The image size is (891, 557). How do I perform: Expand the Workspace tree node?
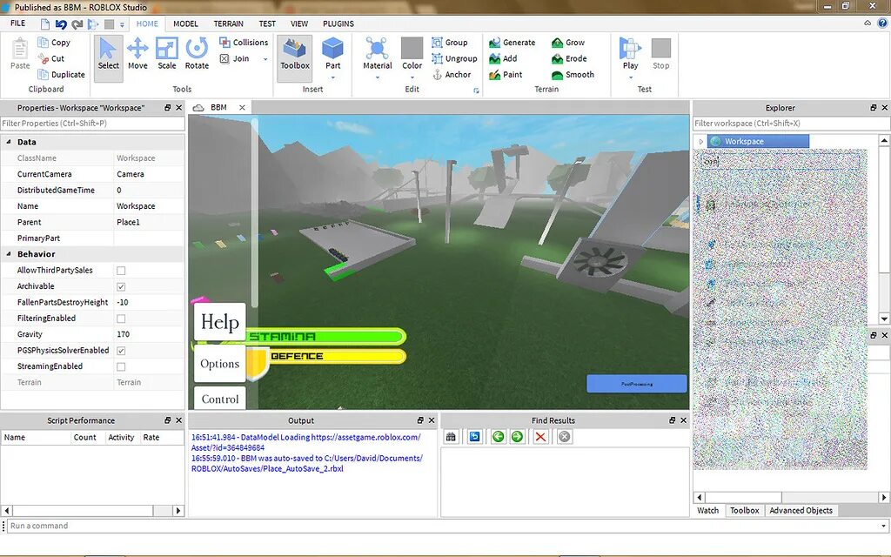coord(700,142)
